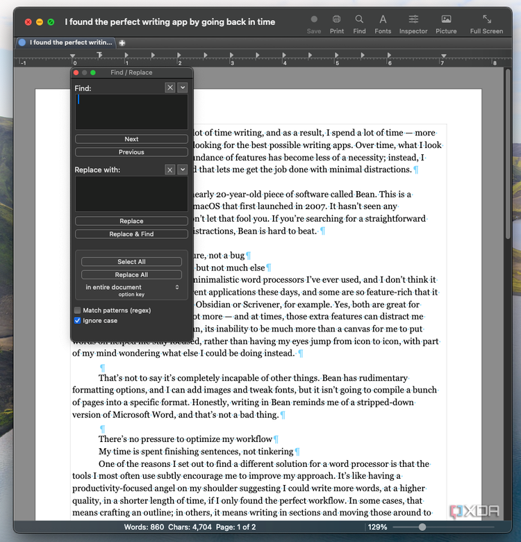Click the green zoom button of Find / Replace panel

(x=93, y=72)
